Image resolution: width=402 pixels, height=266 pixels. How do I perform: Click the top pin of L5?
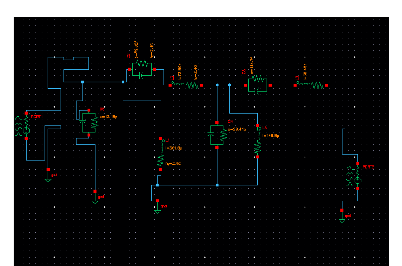(258, 126)
